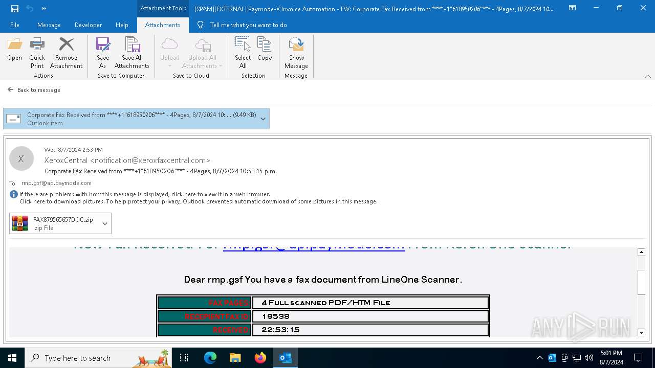Image resolution: width=655 pixels, height=368 pixels.
Task: Open notification center
Action: point(638,358)
